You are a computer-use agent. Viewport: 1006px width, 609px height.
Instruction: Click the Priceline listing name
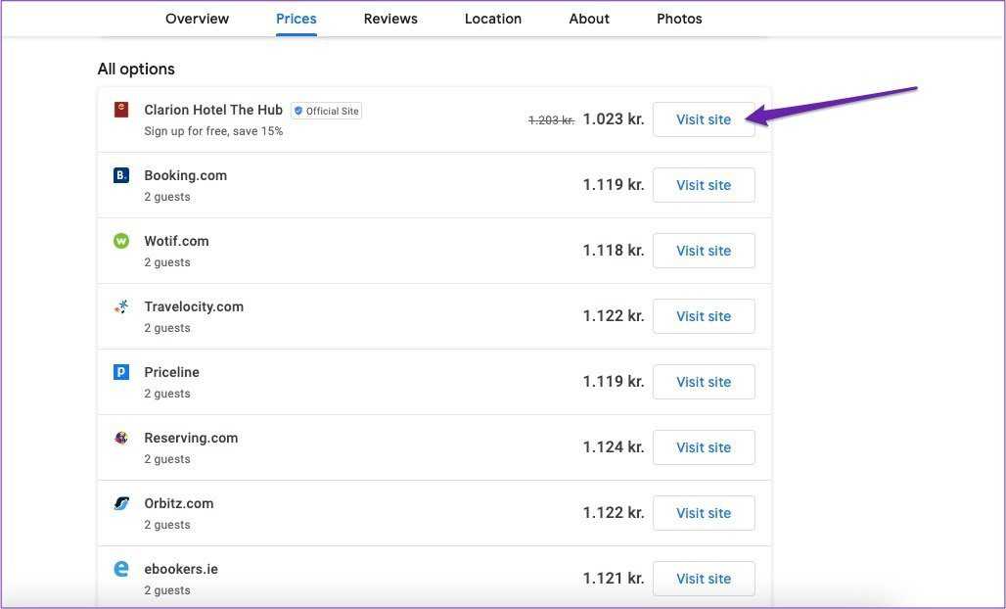point(171,372)
